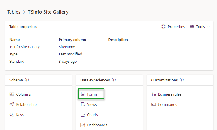Open Views under Data experiences
This screenshot has width=217, height=130.
pyautogui.click(x=92, y=104)
